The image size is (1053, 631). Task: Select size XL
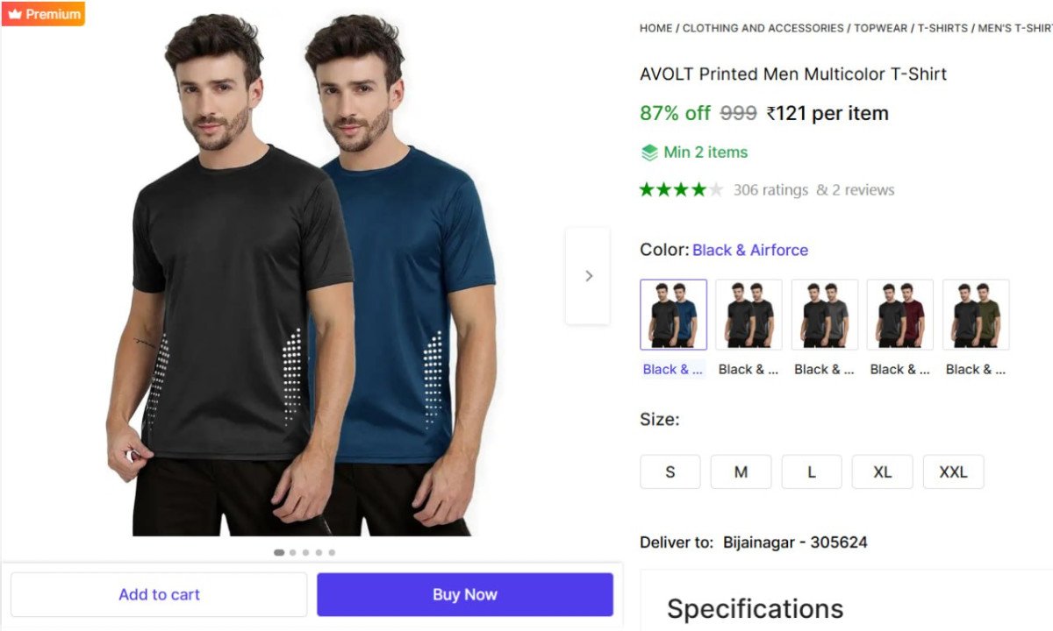click(x=882, y=471)
